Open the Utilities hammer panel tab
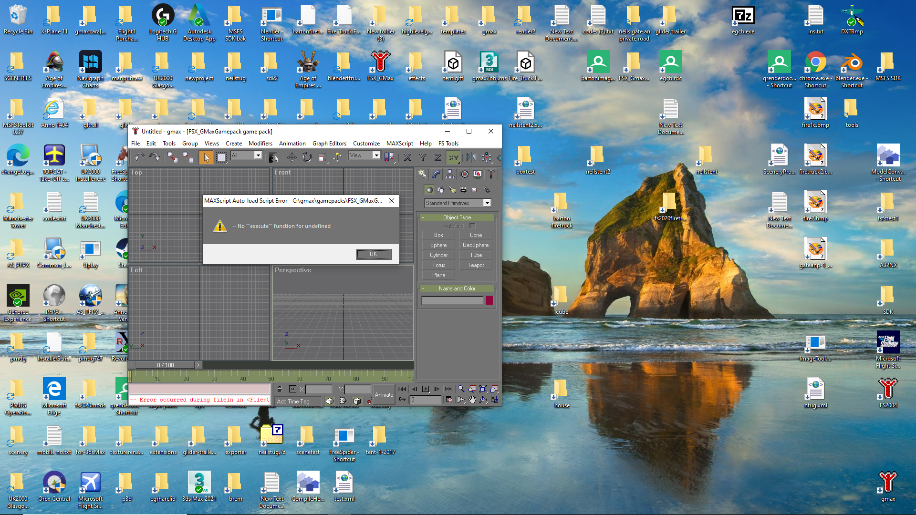Image resolution: width=916 pixels, height=515 pixels. (x=491, y=174)
